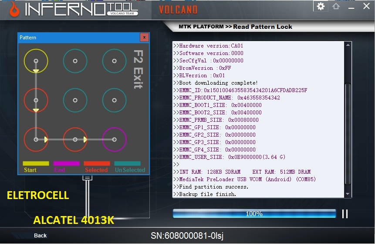This screenshot has height=244, width=375.
Task: Click the EMMC_PRMB_SIZE log line
Action: pos(216,120)
